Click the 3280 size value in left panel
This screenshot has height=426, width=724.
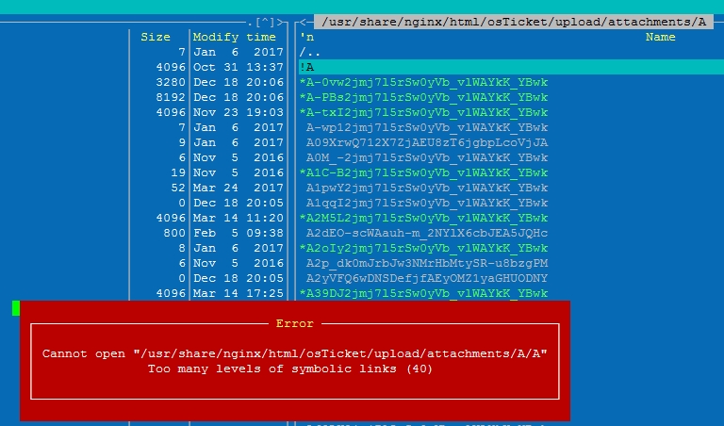(x=171, y=83)
